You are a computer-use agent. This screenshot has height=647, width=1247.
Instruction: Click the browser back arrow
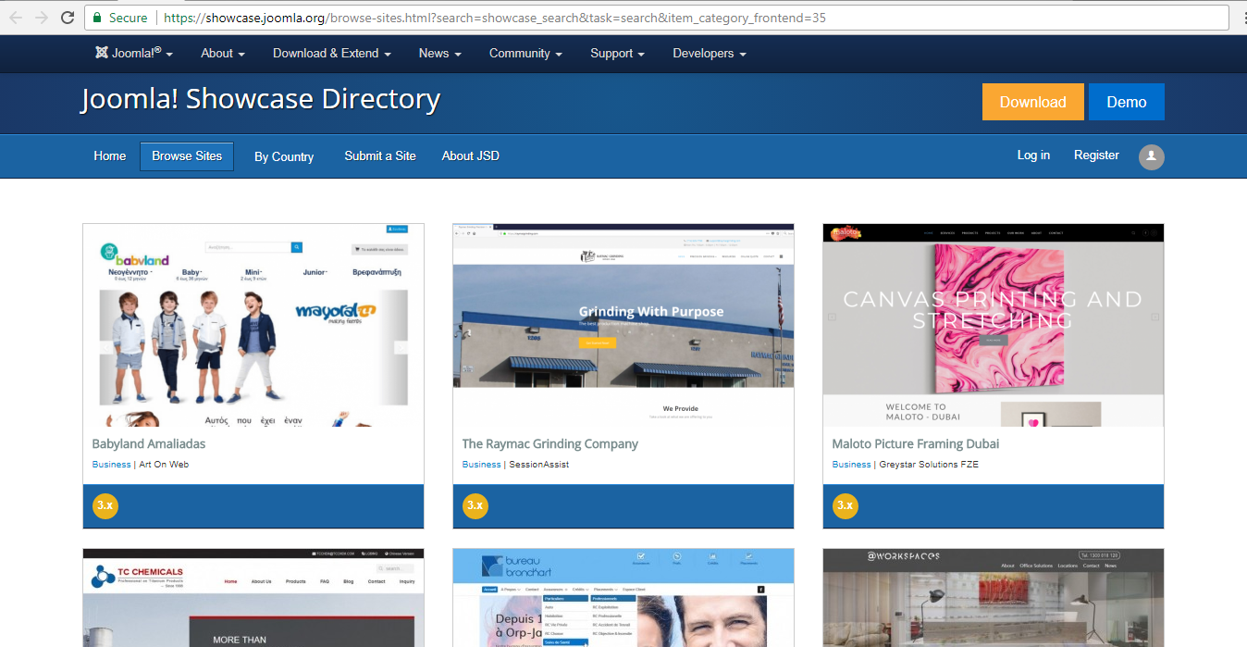tap(16, 18)
